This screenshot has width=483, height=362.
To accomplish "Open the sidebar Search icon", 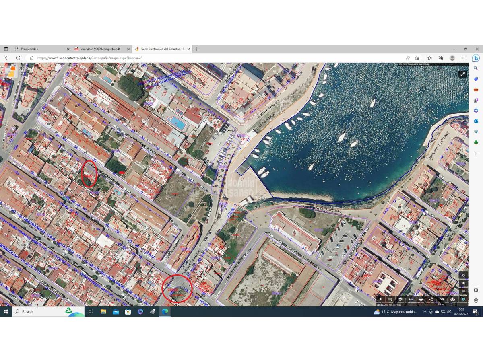I will coord(476,68).
